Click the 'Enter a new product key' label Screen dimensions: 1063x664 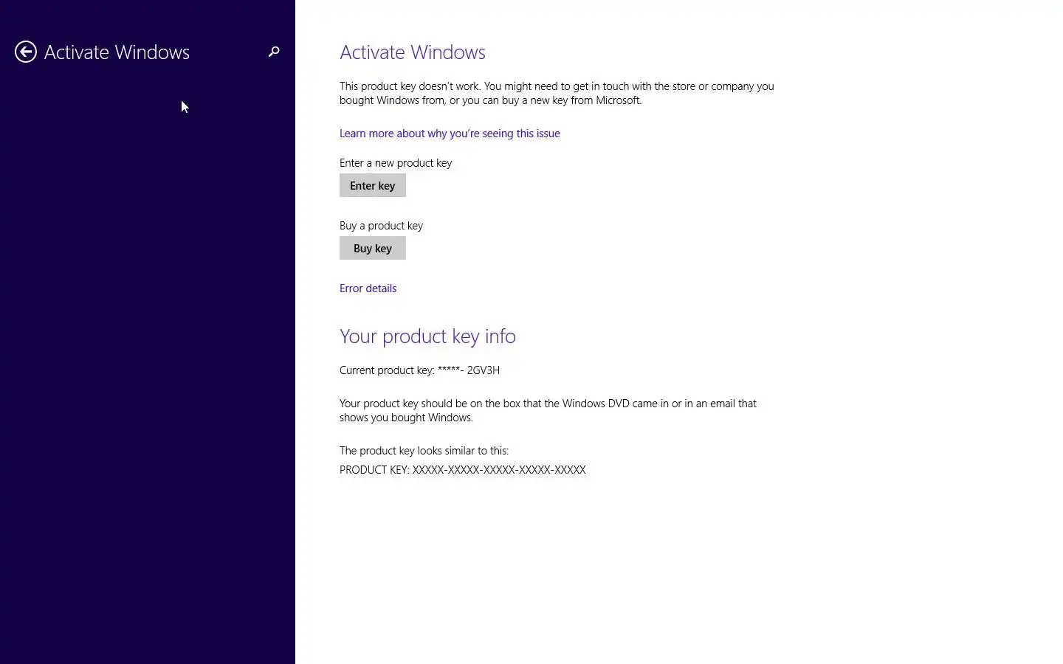pyautogui.click(x=396, y=163)
